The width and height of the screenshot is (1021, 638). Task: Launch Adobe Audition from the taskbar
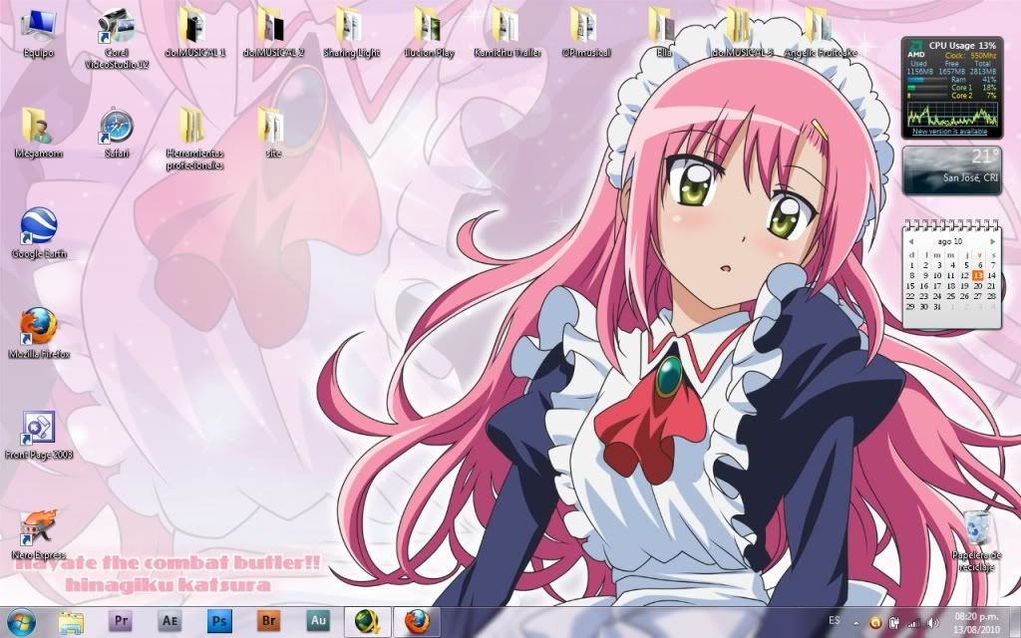[x=318, y=621]
